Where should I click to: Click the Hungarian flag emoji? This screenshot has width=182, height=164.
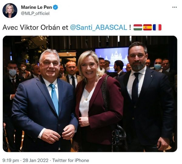click(x=138, y=27)
